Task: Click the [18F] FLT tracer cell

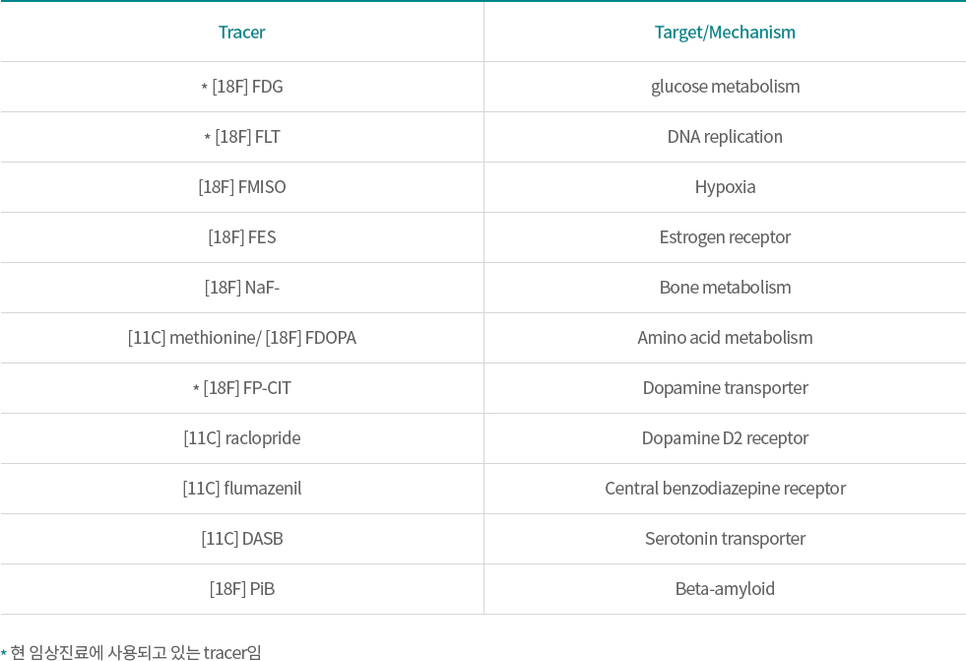Action: (x=241, y=137)
